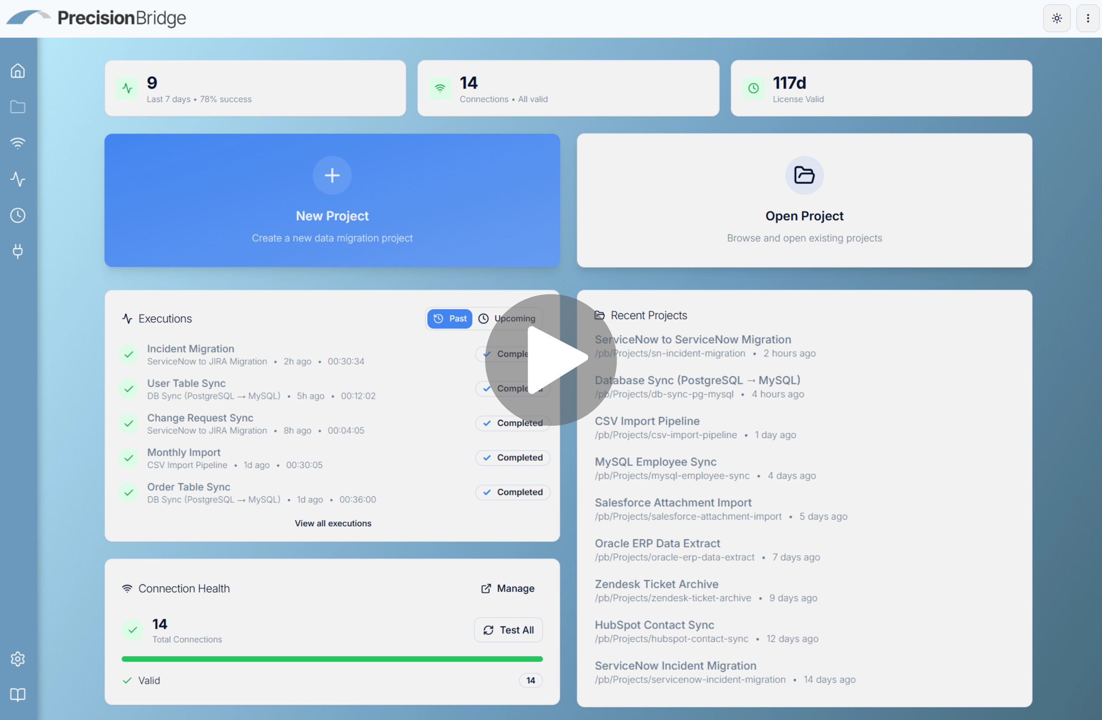Open CSV Import Pipeline recent project

696,427
